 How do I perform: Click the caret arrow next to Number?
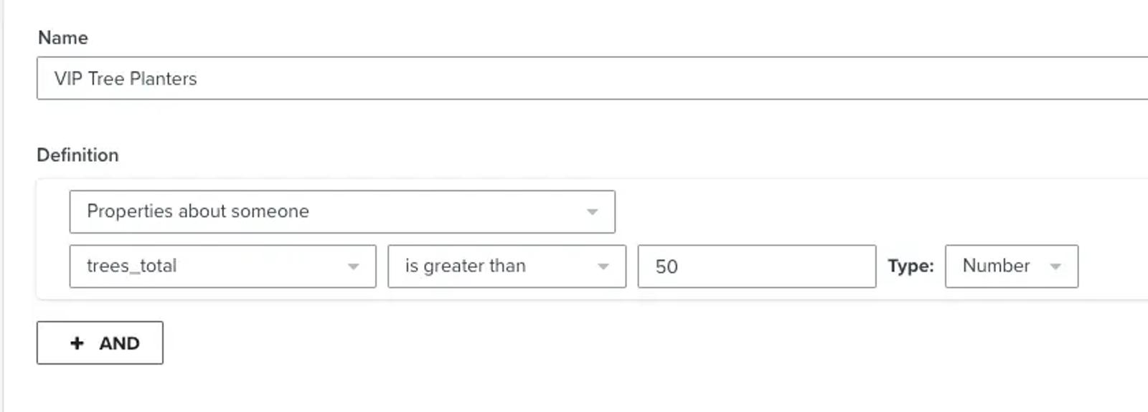point(1055,267)
